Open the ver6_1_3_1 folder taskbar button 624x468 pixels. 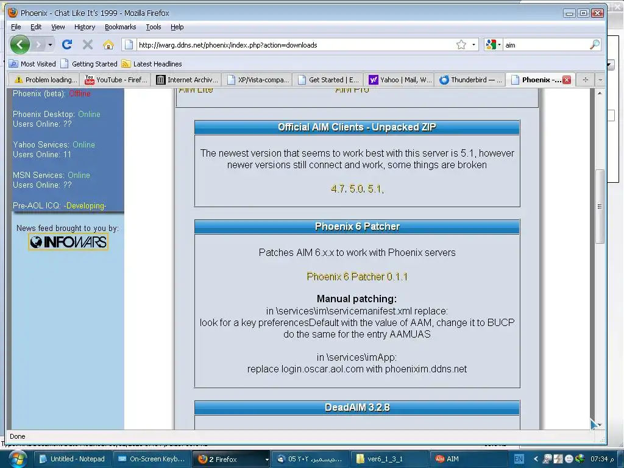(389, 459)
